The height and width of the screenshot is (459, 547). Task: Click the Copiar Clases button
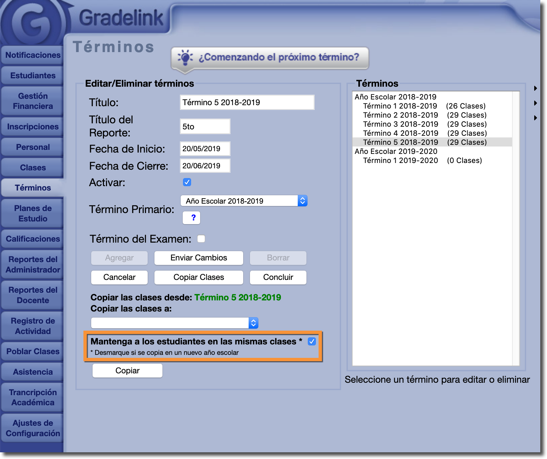tap(198, 277)
